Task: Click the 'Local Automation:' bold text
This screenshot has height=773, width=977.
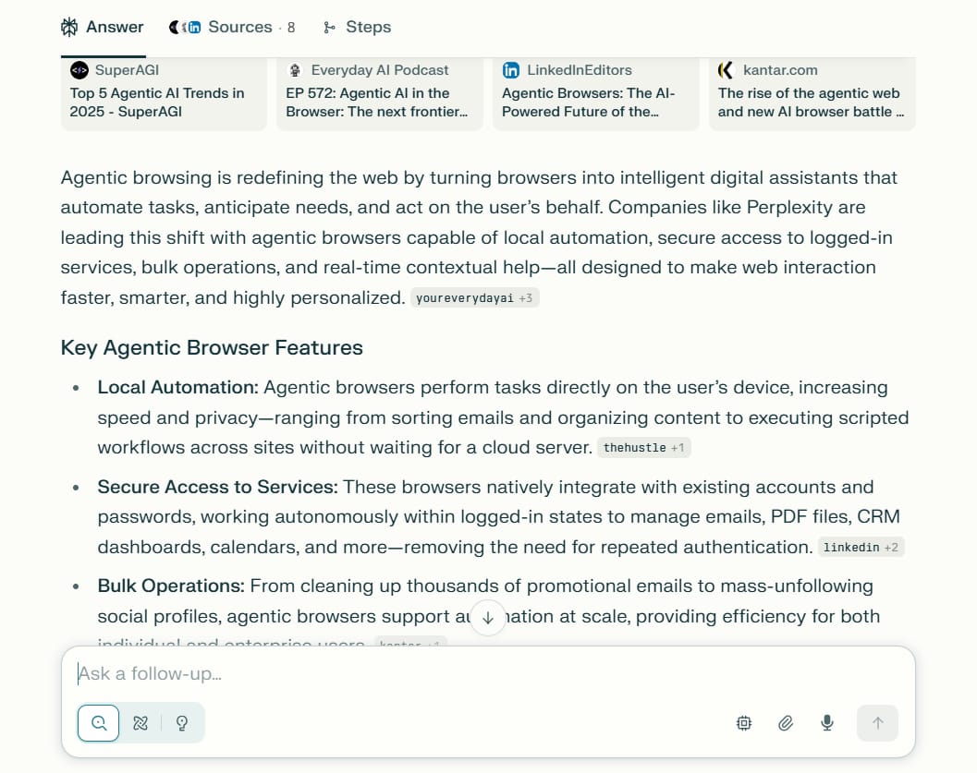Action: coord(177,388)
